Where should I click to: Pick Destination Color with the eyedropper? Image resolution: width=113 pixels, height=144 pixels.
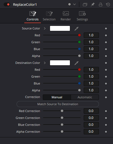pos(77,63)
